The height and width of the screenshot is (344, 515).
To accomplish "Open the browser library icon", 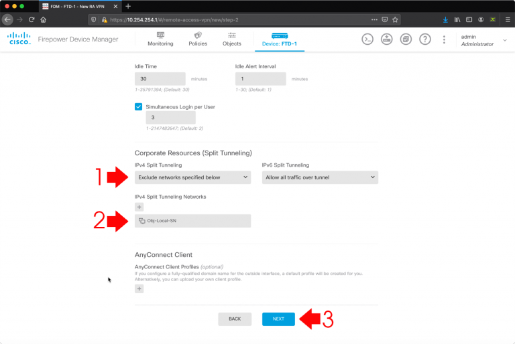I will coord(457,19).
